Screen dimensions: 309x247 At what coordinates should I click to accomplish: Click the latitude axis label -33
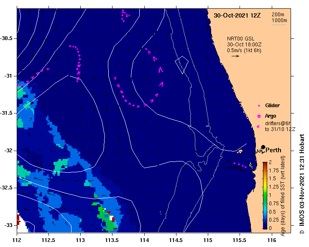tap(8, 225)
